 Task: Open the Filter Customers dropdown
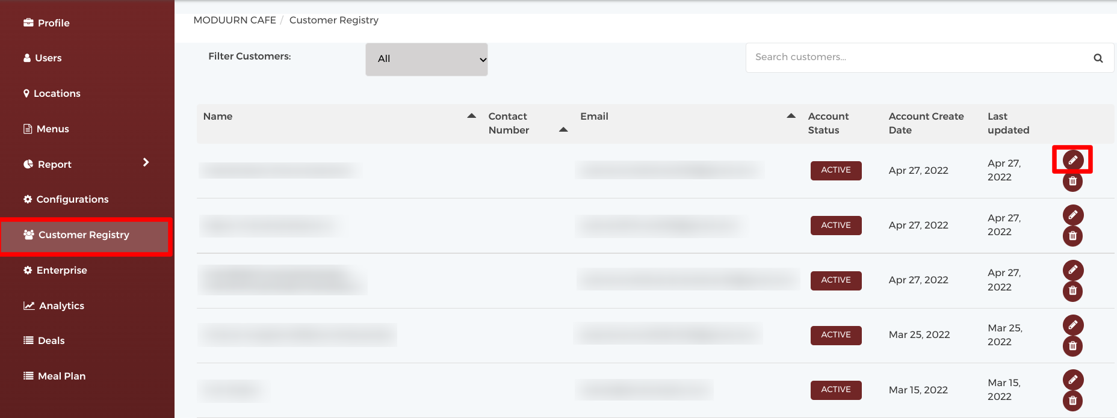[426, 59]
